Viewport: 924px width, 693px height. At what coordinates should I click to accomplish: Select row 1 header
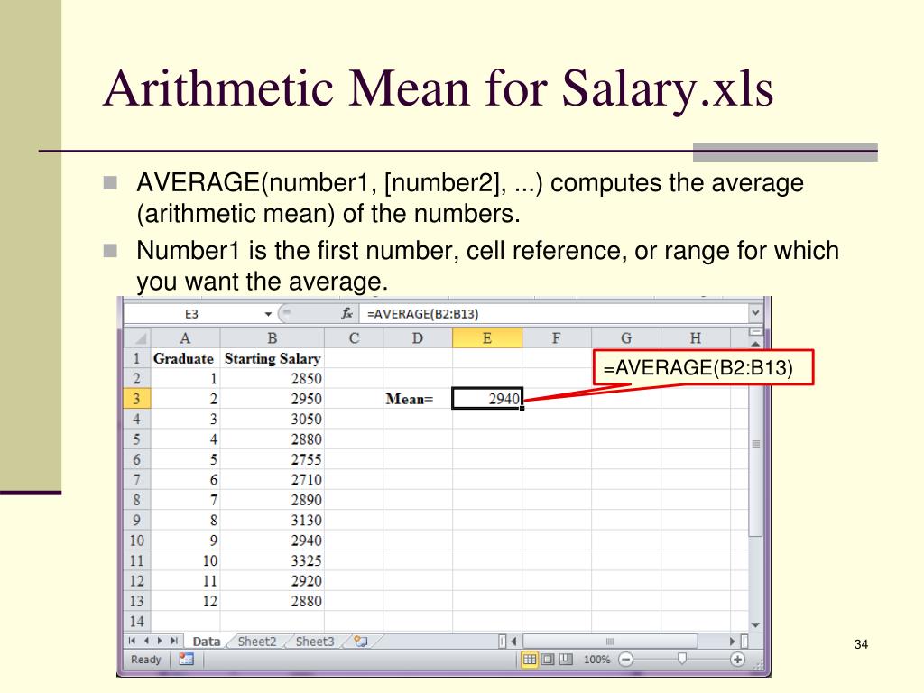click(137, 358)
